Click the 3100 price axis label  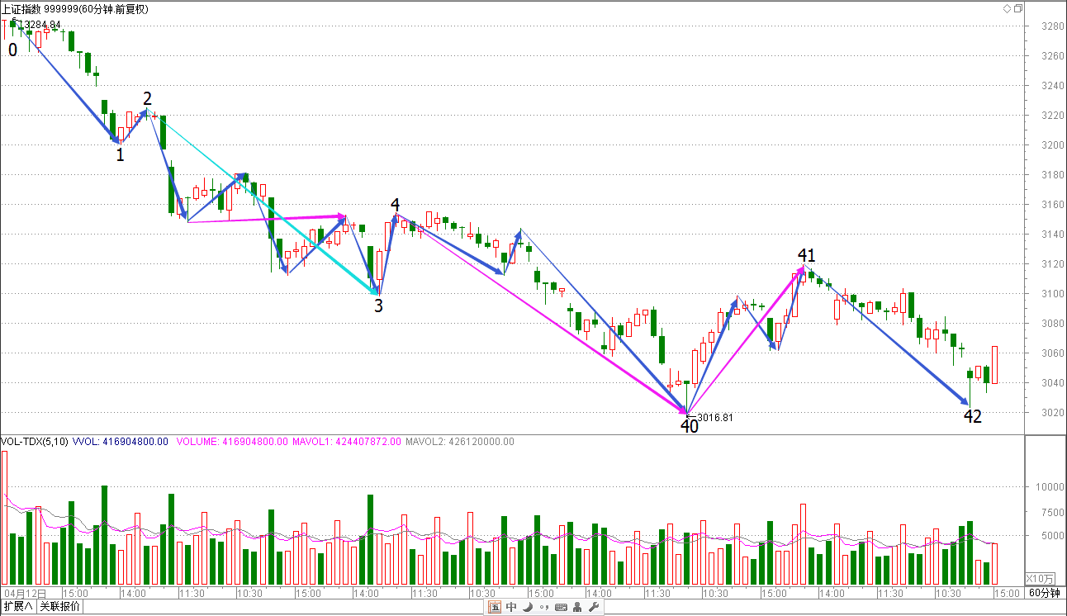pyautogui.click(x=1053, y=294)
